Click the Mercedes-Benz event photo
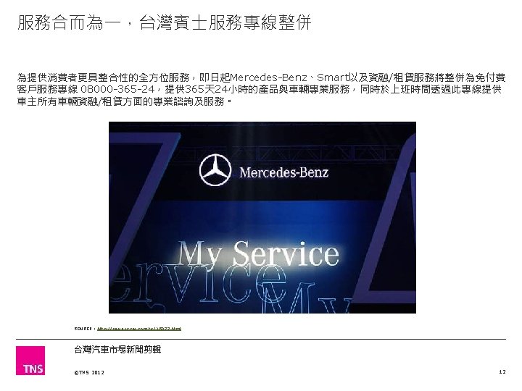 tap(262, 217)
